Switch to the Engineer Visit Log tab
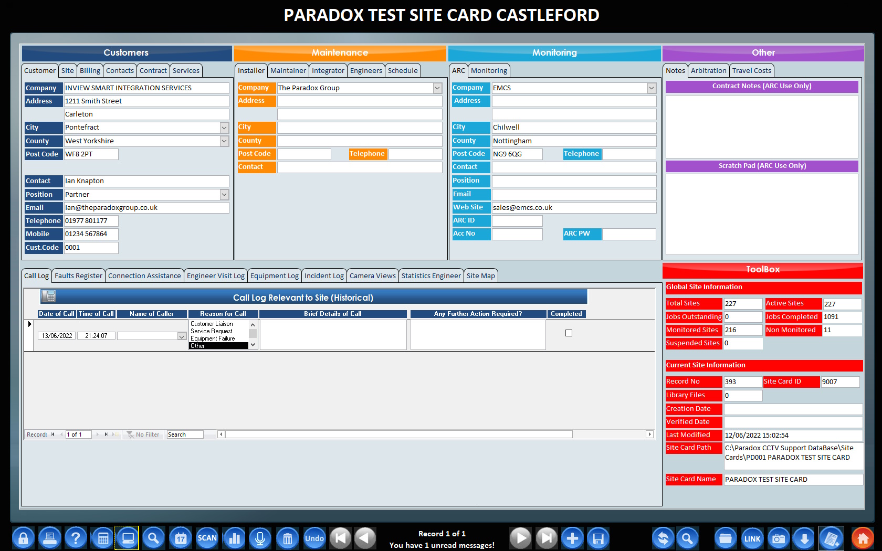Viewport: 882px width, 551px height. pos(216,275)
